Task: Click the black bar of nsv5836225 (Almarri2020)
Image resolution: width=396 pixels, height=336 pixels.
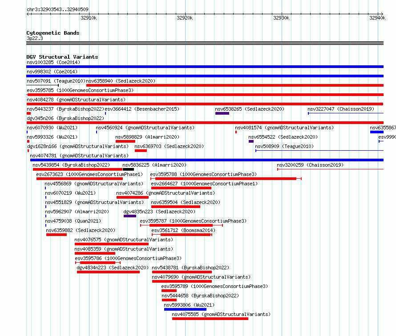Action: click(128, 169)
